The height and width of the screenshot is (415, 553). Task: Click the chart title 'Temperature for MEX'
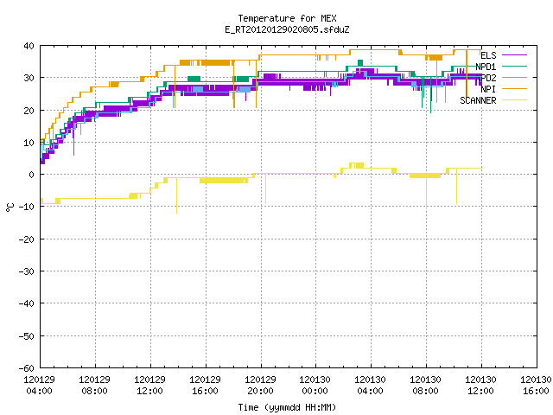point(287,18)
